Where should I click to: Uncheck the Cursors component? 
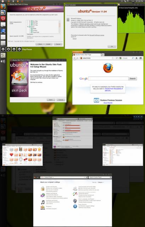pyautogui.click(x=32, y=31)
